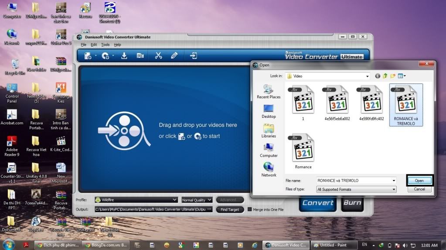Expand the Files of type dropdown
This screenshot has height=250, width=446.
point(394,189)
